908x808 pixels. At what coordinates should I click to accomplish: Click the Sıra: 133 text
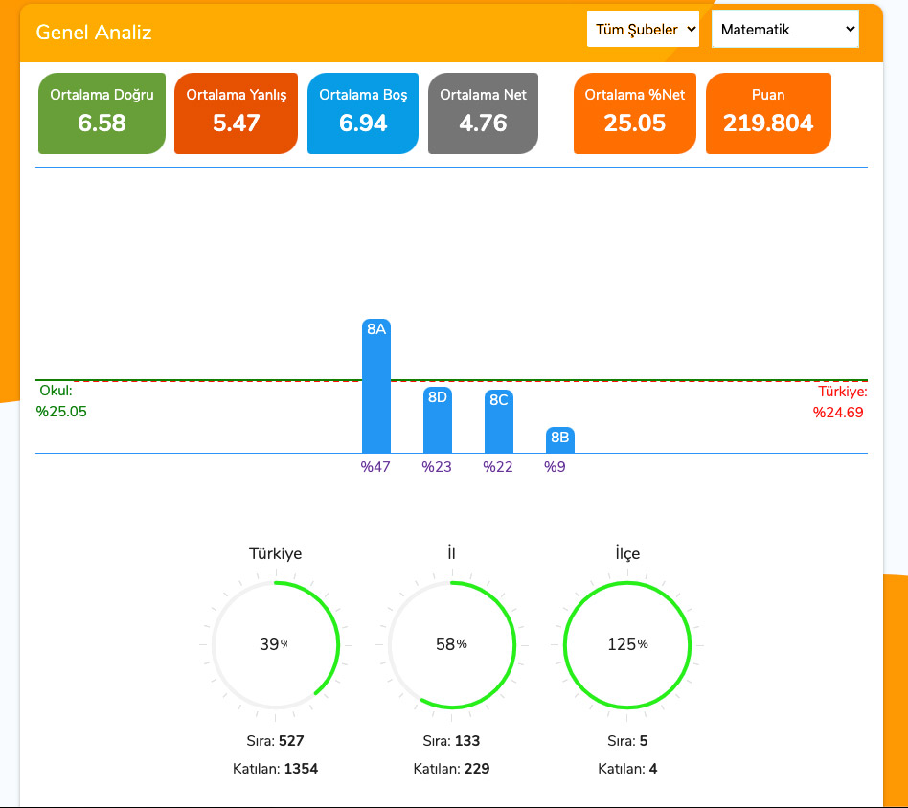(452, 741)
